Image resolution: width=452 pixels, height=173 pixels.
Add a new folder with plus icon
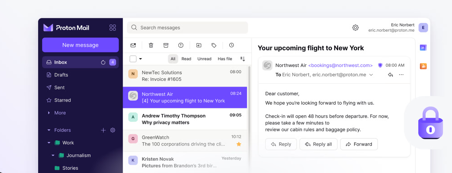click(103, 130)
